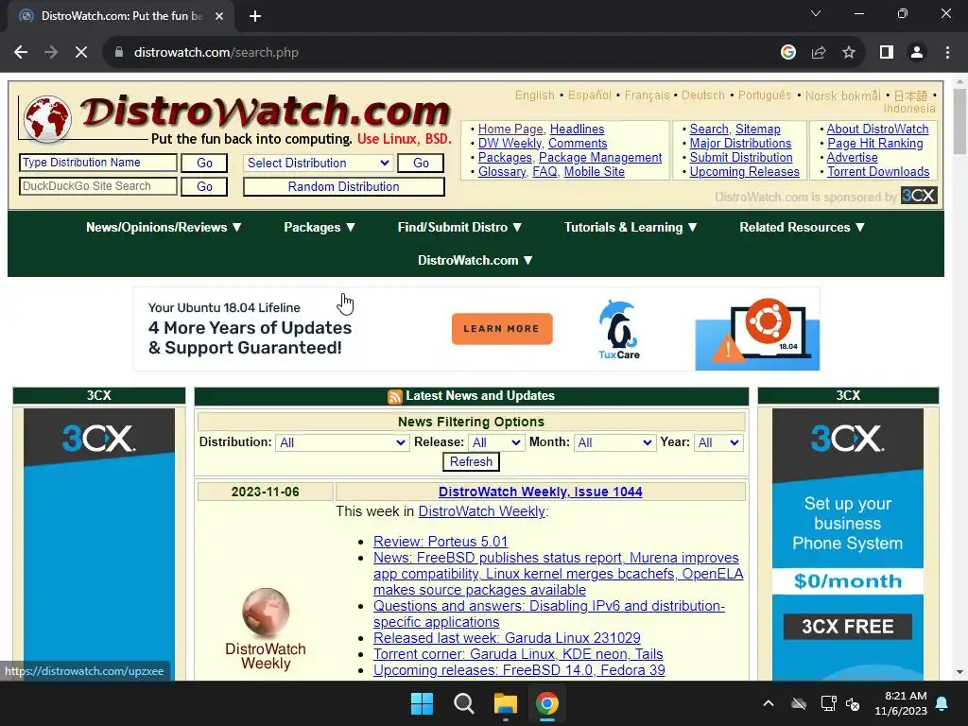Click the Chrome icon in taskbar
The width and height of the screenshot is (968, 726).
[547, 703]
